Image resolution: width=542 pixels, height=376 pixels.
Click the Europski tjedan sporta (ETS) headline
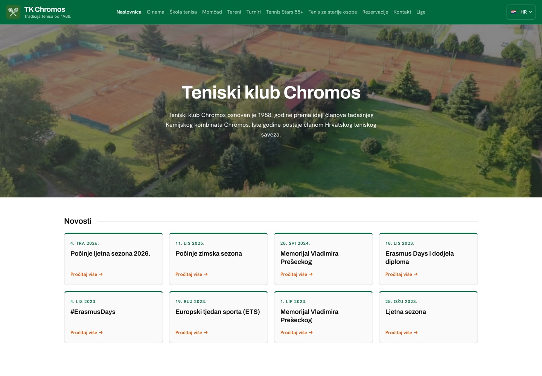tap(218, 312)
